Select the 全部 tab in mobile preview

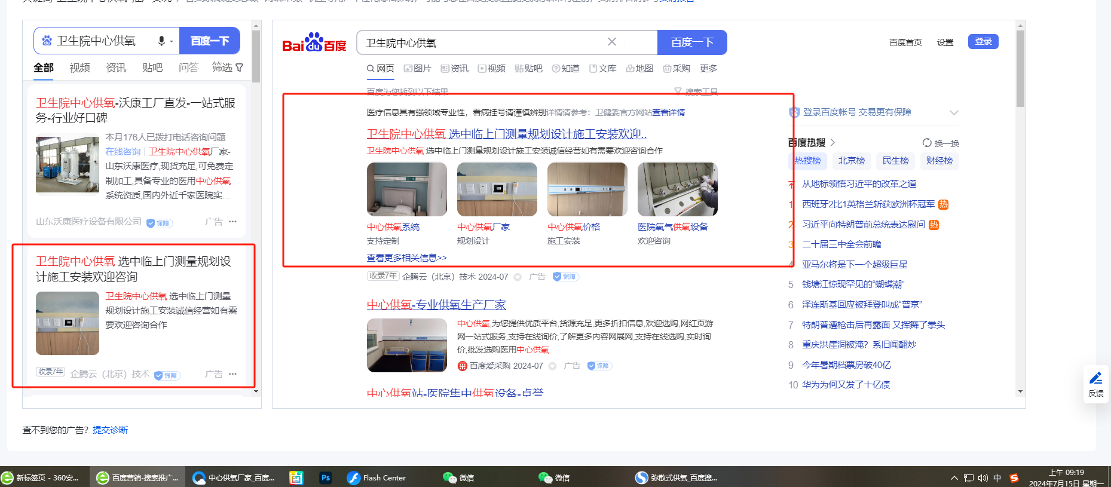44,68
